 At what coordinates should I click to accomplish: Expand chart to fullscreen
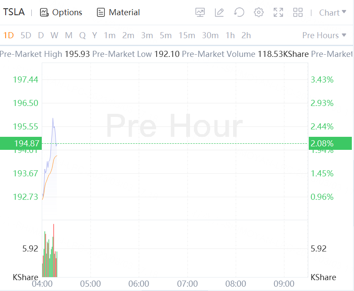[x=278, y=13]
